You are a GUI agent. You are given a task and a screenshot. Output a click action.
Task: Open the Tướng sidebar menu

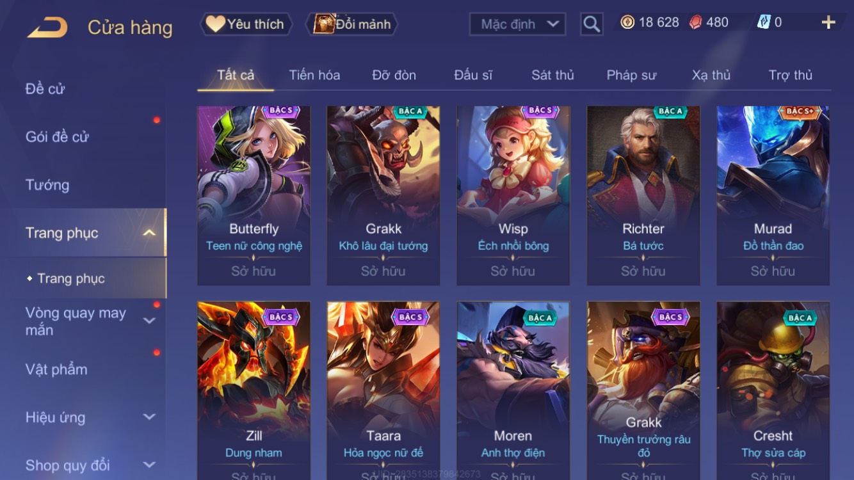pyautogui.click(x=47, y=185)
